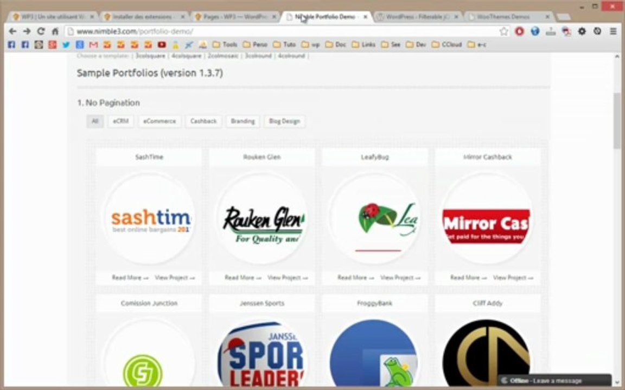
Task: Filter portfolio by All
Action: pyautogui.click(x=95, y=121)
